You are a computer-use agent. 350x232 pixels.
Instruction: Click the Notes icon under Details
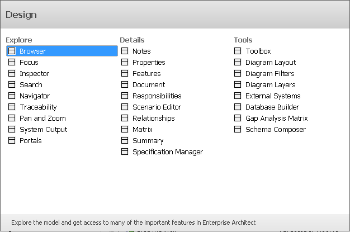point(125,51)
